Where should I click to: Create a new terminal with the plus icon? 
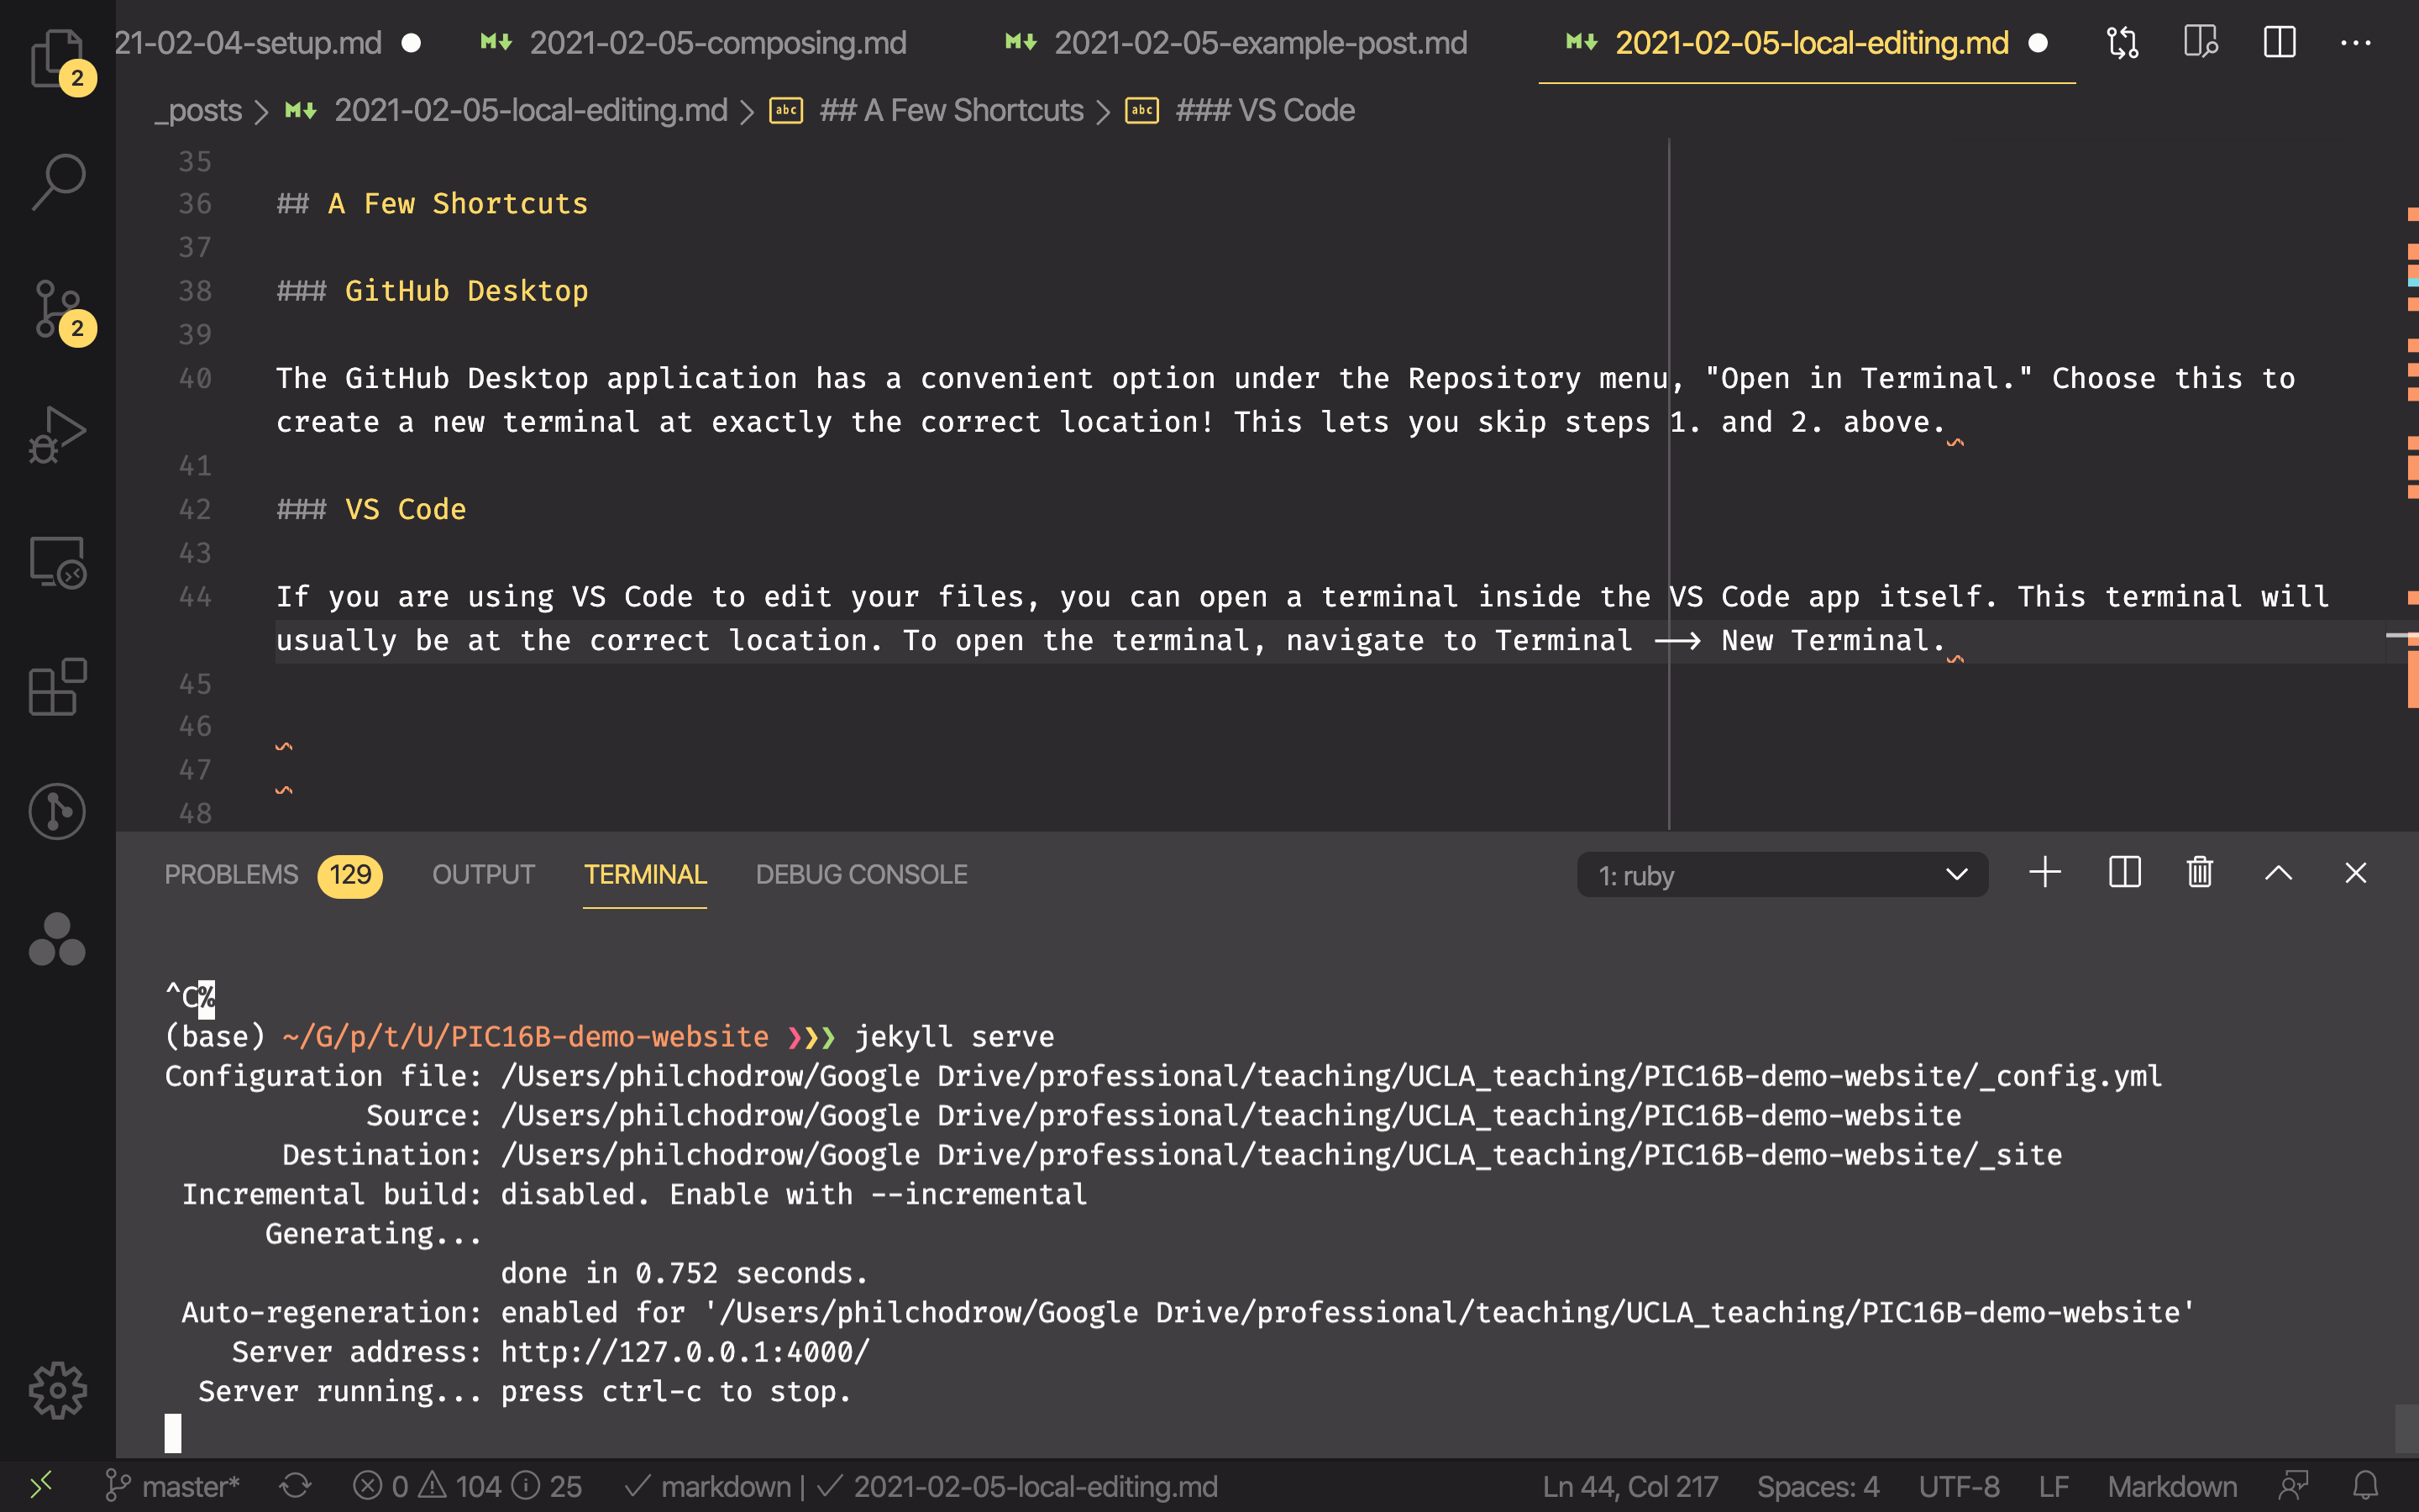click(2044, 873)
